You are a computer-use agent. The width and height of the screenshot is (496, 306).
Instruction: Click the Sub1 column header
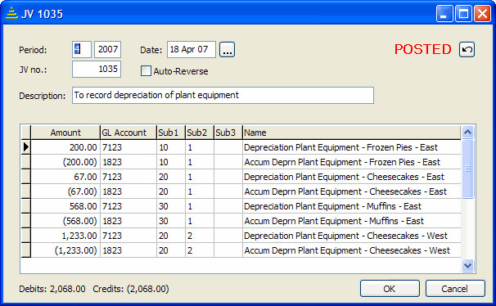click(171, 133)
